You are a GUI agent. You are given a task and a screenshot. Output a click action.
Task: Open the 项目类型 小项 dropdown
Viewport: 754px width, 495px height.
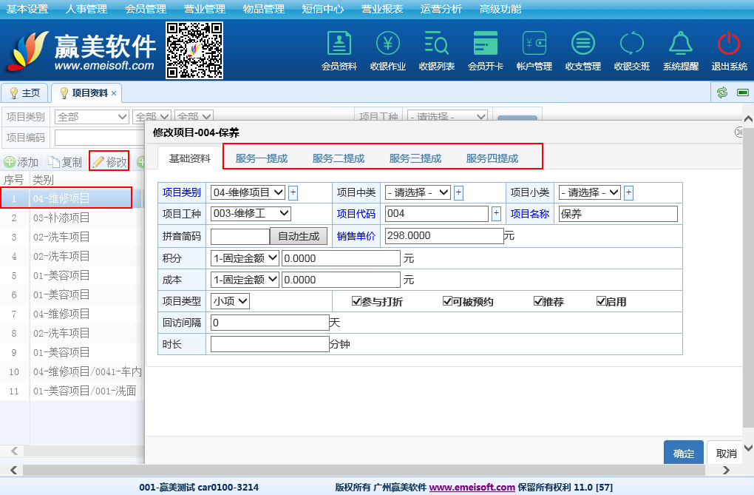click(231, 301)
